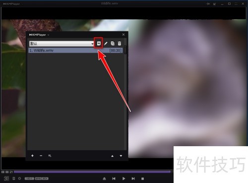248x183 pixels.
Task: Open the playlist panel KMPlayer menu arrow
Action: pos(48,35)
